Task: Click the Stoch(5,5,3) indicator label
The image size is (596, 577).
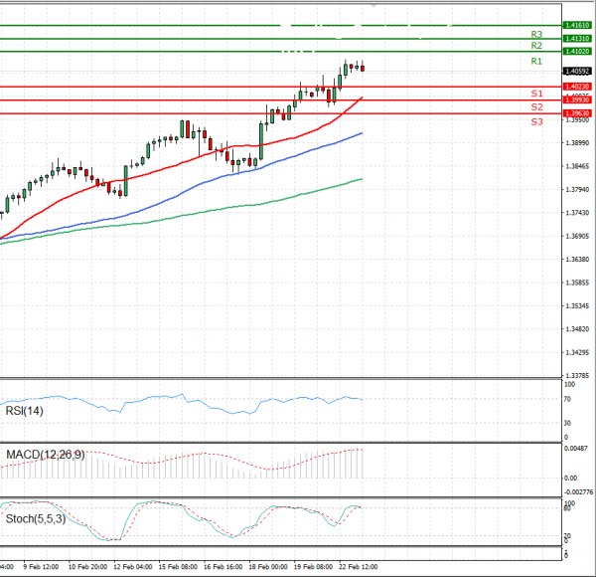Action: (x=36, y=518)
